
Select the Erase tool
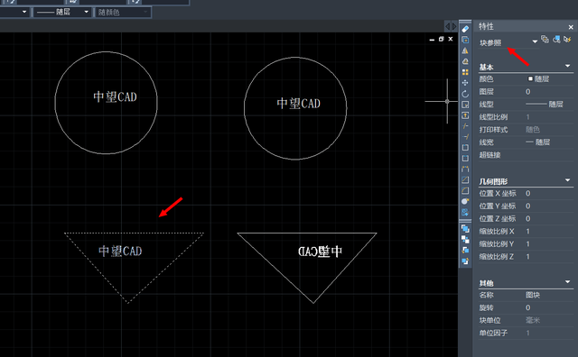pyautogui.click(x=465, y=29)
